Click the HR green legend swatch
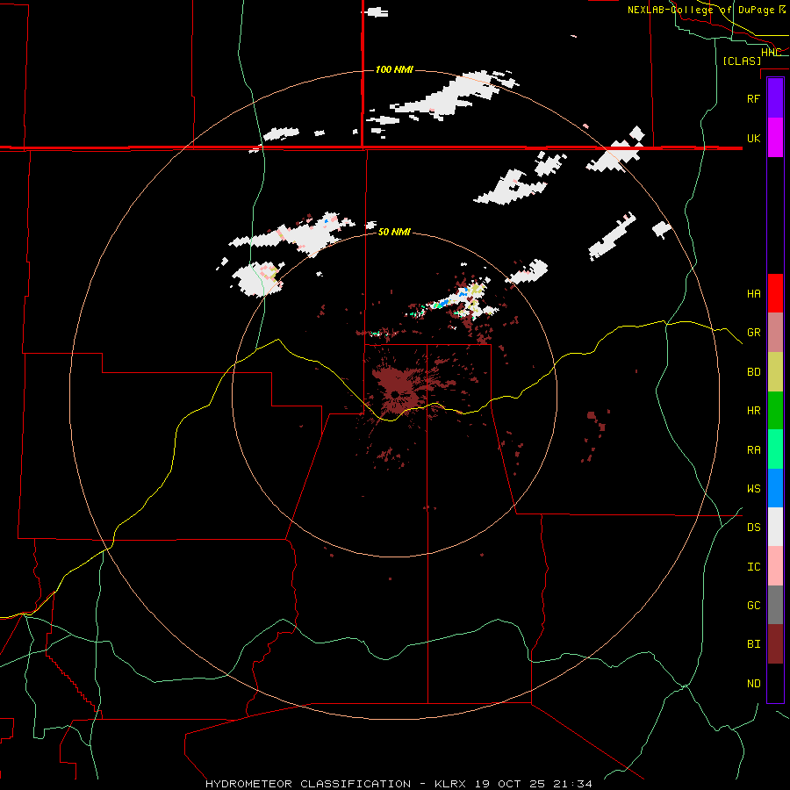This screenshot has height=790, width=790. coord(775,411)
